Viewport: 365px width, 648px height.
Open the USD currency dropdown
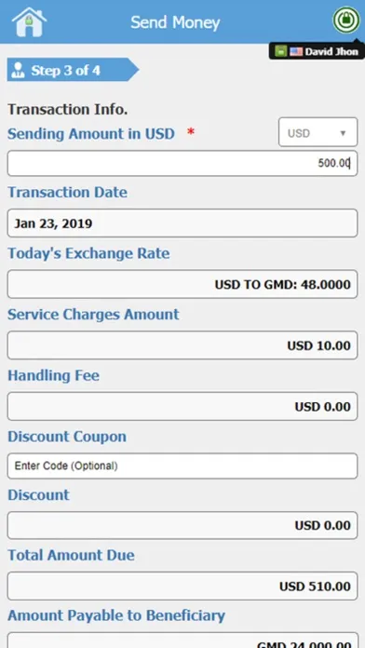[318, 132]
